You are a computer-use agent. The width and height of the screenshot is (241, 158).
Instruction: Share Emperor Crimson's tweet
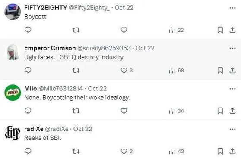tap(232, 70)
